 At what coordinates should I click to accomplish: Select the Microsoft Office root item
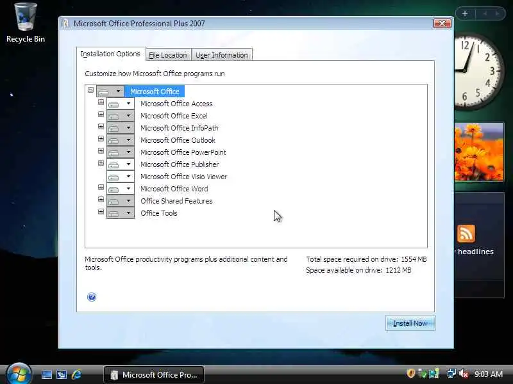[155, 92]
